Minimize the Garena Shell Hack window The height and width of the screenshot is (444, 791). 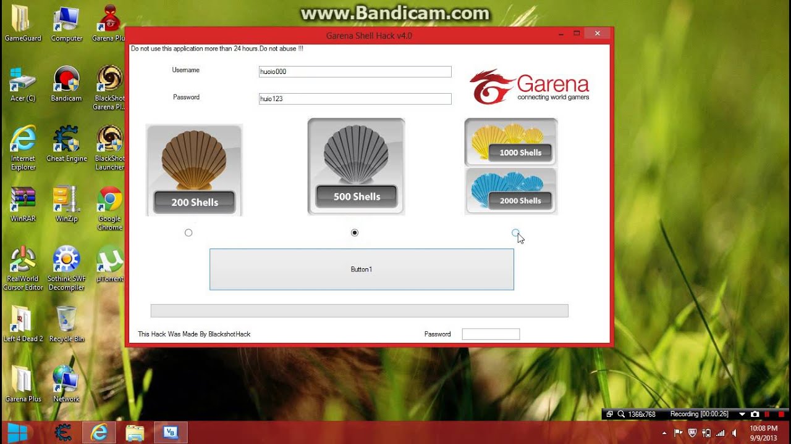(560, 34)
